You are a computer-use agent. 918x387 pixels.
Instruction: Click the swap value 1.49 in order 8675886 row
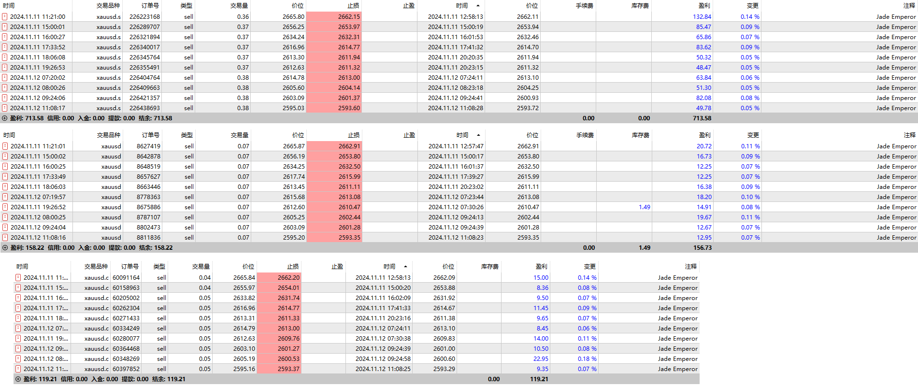tap(645, 207)
